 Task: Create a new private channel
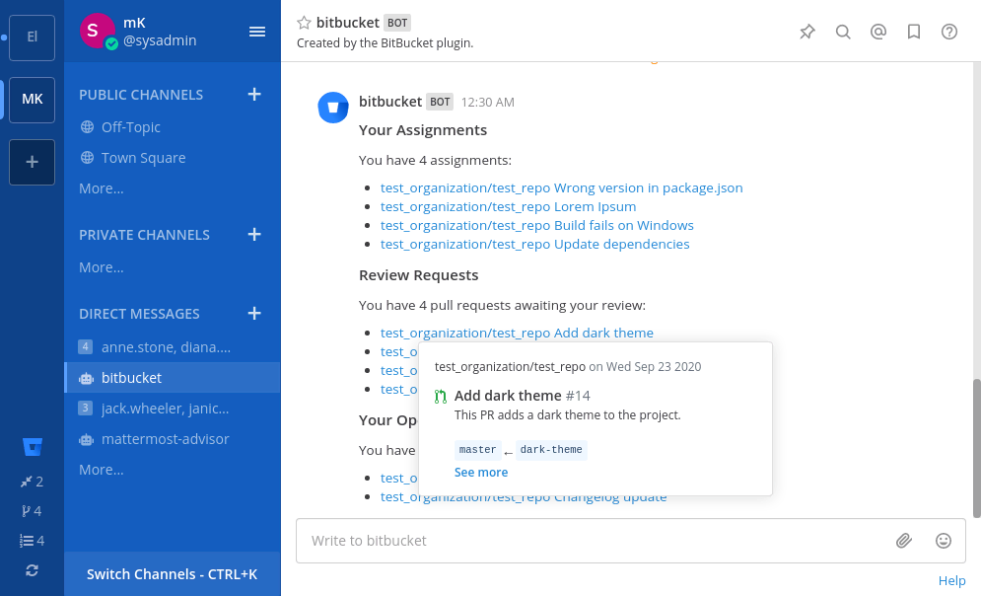[254, 235]
